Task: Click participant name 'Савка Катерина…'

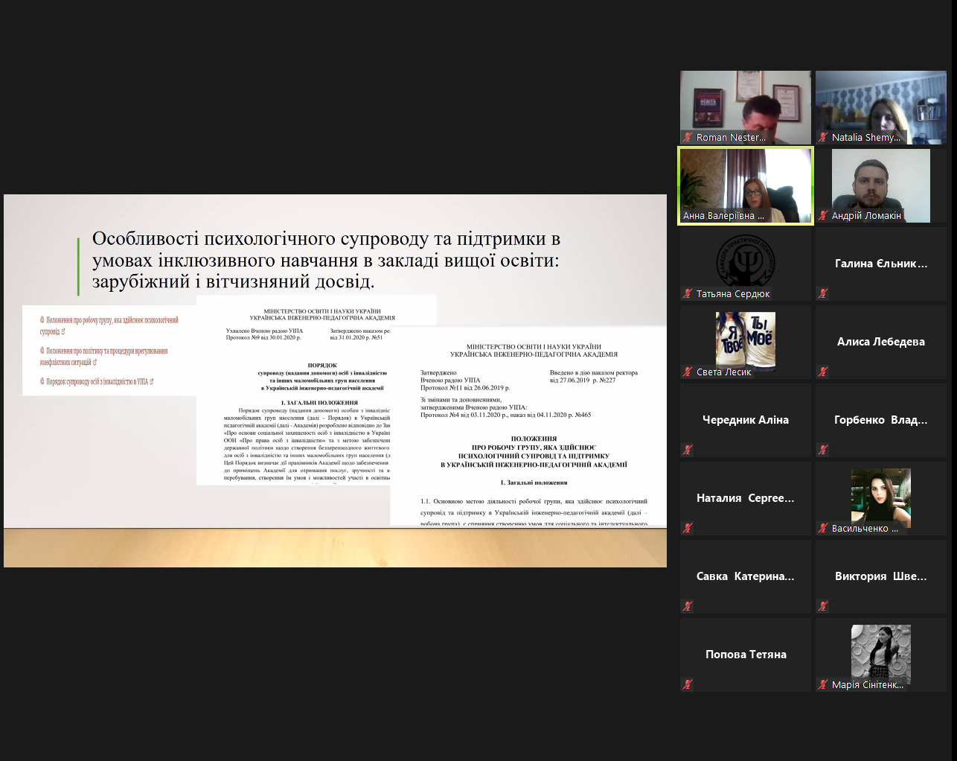Action: tap(746, 576)
